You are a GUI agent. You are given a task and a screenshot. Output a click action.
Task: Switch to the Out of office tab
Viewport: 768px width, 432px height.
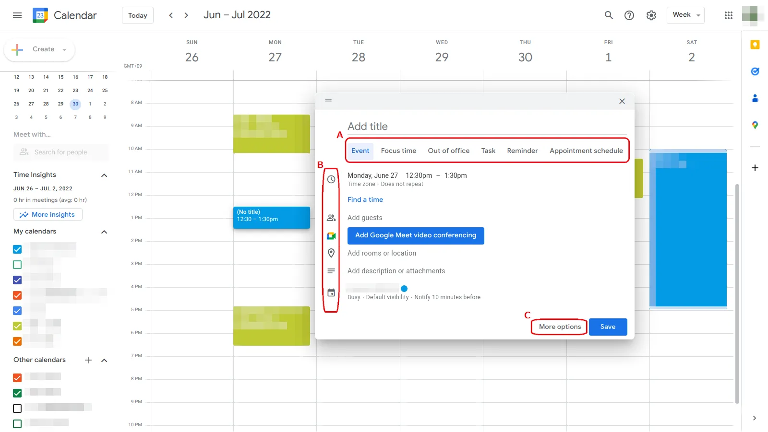[x=448, y=150]
